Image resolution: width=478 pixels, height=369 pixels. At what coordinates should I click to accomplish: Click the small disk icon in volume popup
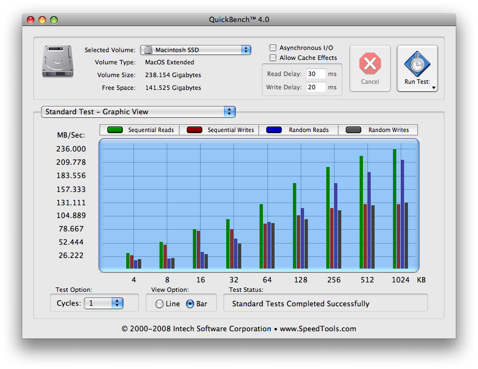coord(148,50)
